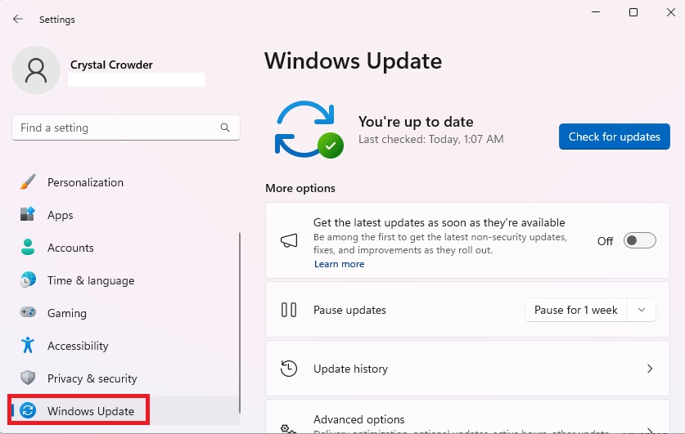Image resolution: width=685 pixels, height=434 pixels.
Task: Click the Time & language globe icon
Action: tap(28, 280)
